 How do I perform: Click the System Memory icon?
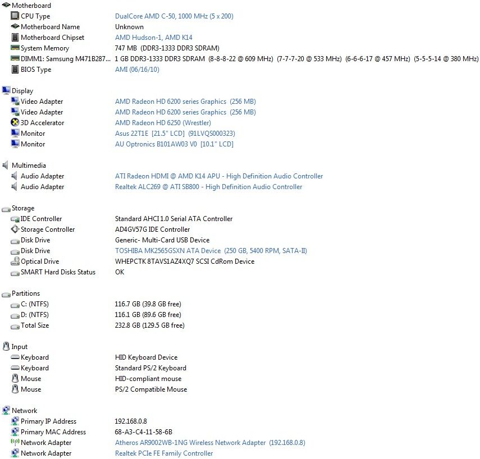point(15,48)
